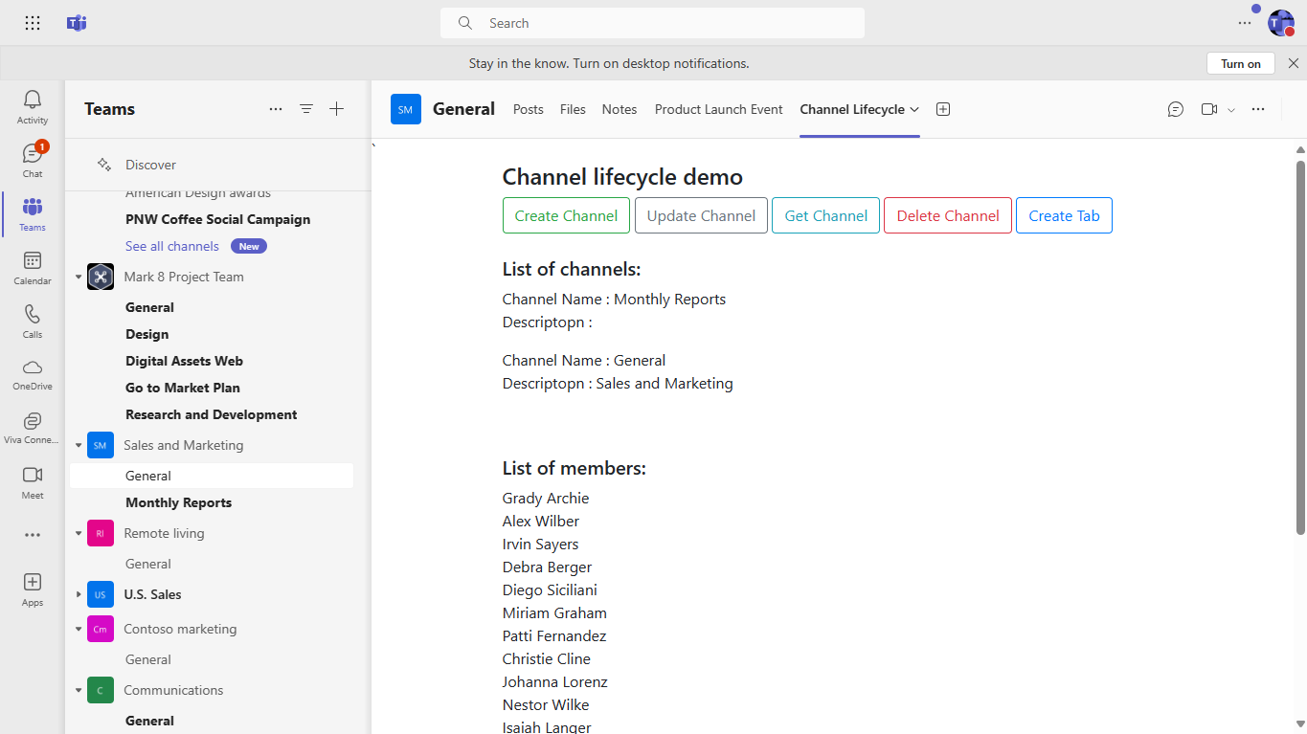Viewport: 1307px width, 734px height.
Task: Open Chat from the sidebar
Action: (33, 161)
